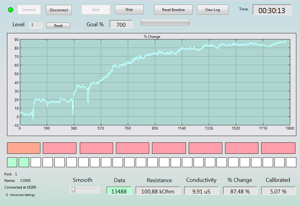The width and height of the screenshot is (300, 206).
Task: Select the Conductivity value 9,91 uS
Action: click(202, 191)
